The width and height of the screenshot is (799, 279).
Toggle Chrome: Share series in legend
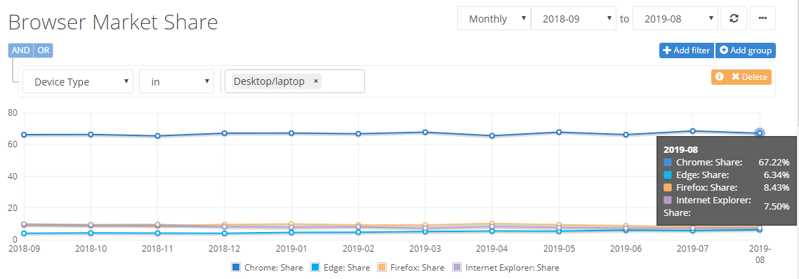point(267,267)
